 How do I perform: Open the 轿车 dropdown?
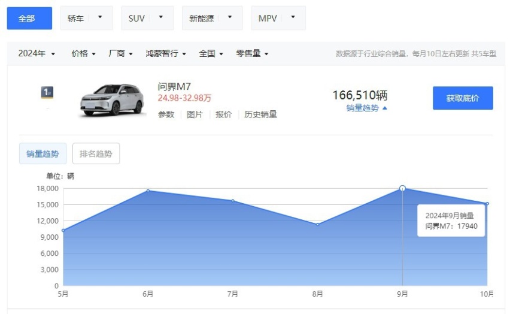click(x=87, y=18)
